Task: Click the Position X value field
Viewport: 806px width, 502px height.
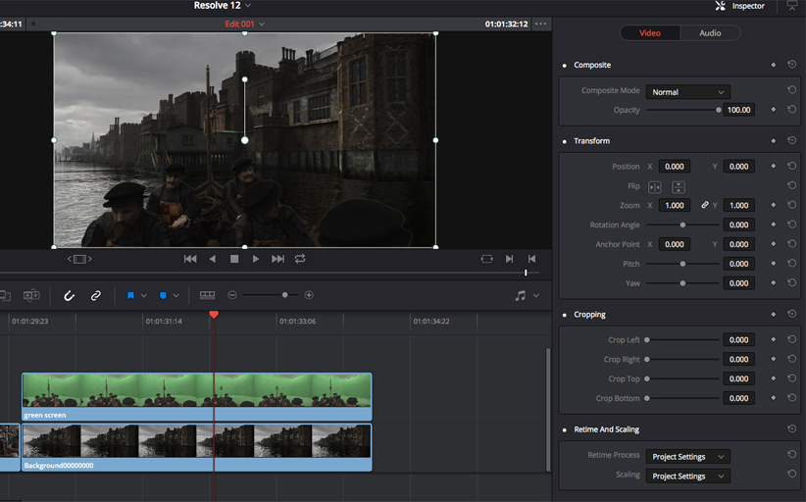Action: coord(675,167)
